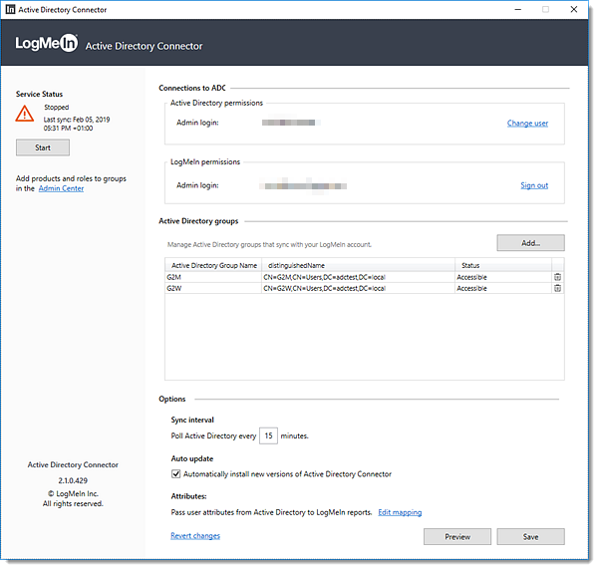Preview the sync configuration
Viewport: 598px width, 569px height.
tap(456, 536)
